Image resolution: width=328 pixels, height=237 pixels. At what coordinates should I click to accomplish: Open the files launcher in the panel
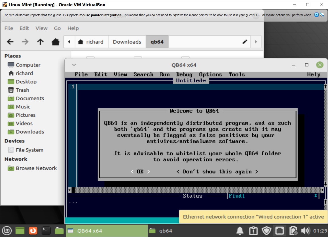59,231
